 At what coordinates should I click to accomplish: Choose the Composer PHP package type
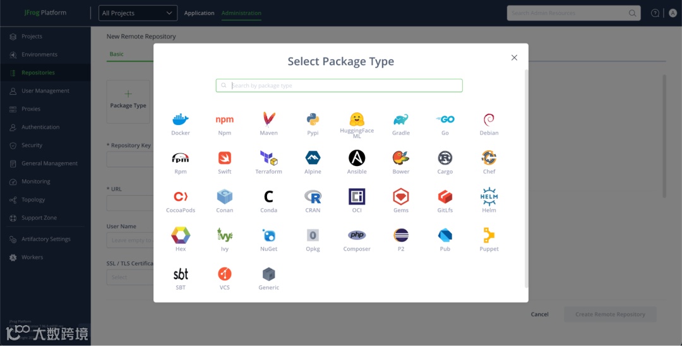point(357,241)
